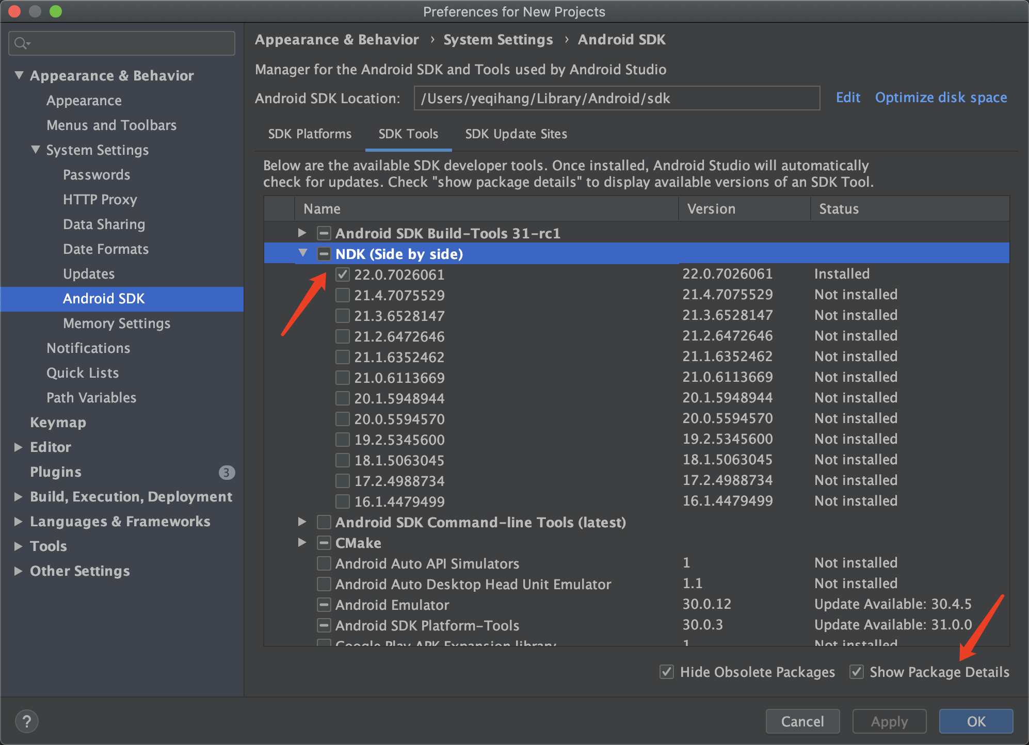Sort table by Status column header

(x=910, y=209)
